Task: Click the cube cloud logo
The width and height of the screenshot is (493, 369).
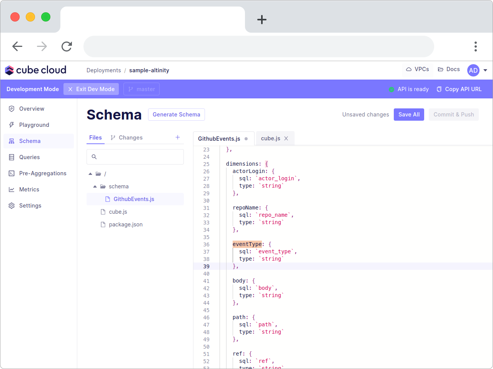Action: [35, 70]
